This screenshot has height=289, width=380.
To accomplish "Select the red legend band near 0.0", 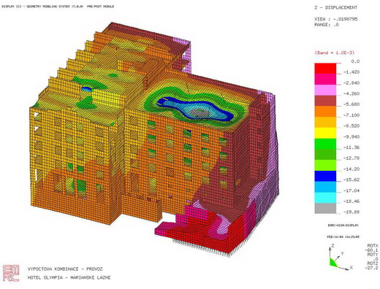I will click(325, 69).
